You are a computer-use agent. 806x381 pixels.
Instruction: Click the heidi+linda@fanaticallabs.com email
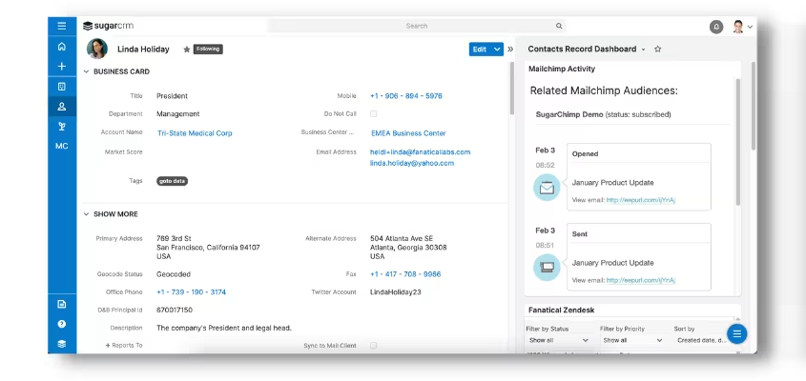coord(420,152)
